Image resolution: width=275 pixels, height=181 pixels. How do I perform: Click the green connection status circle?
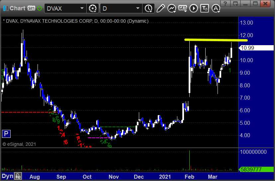tap(40, 8)
